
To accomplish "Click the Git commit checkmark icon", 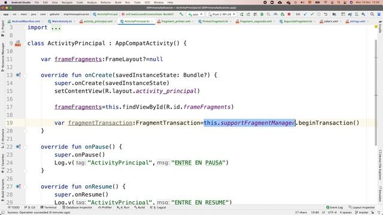I will coord(312,14).
